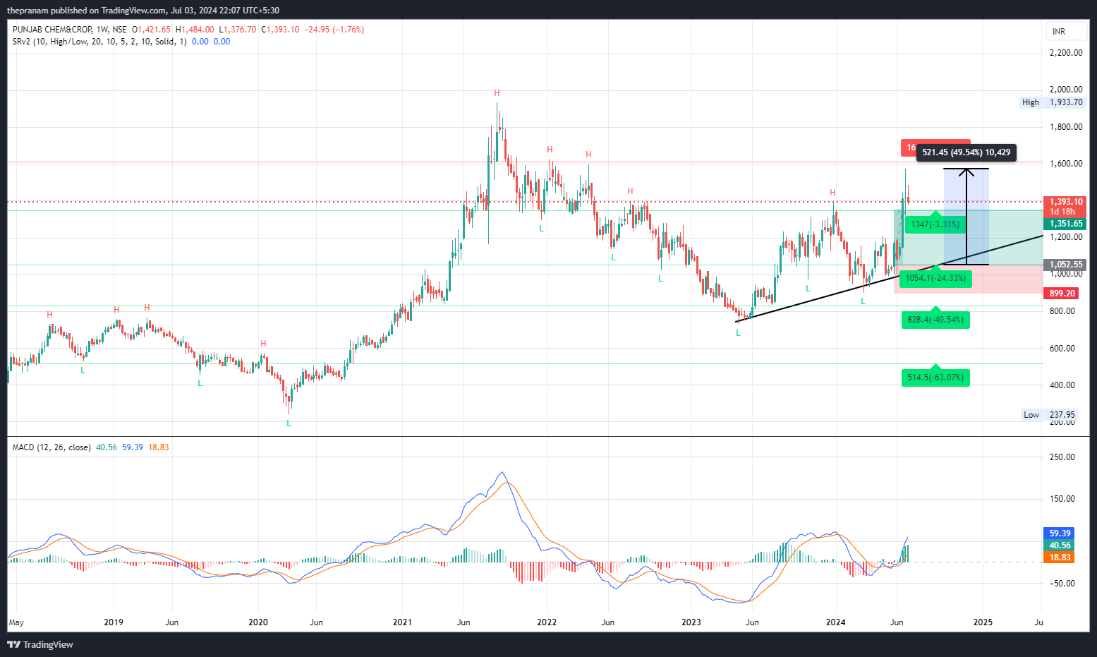Click the 1,800.00 price axis label
The width and height of the screenshot is (1097, 657).
(x=1066, y=127)
